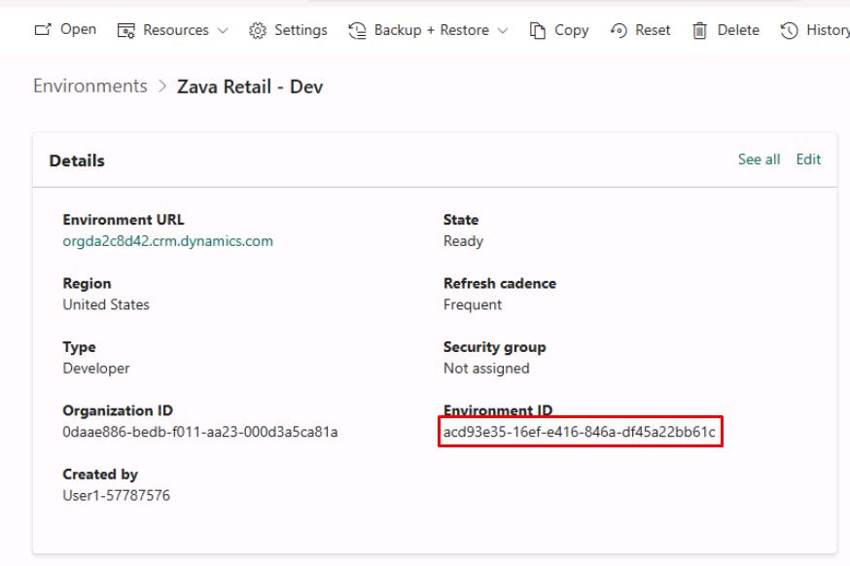Click the Reset icon
The width and height of the screenshot is (850, 566).
click(619, 30)
